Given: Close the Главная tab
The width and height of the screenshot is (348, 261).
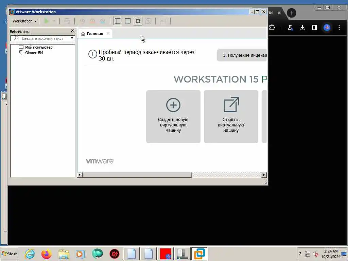Looking at the screenshot, I should click(108, 34).
